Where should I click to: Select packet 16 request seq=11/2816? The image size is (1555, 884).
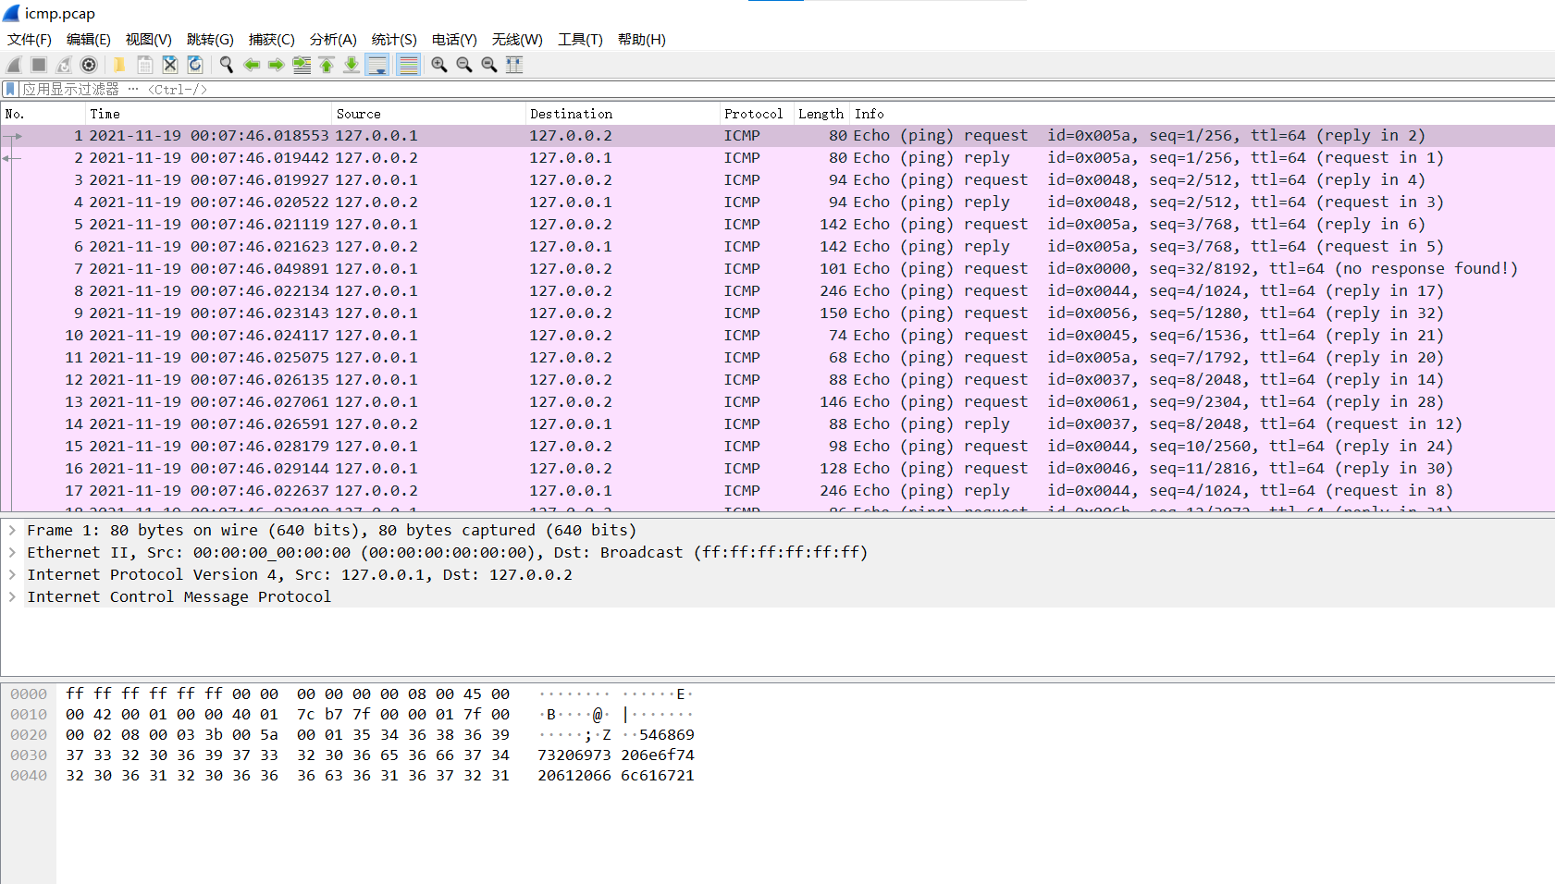coord(777,468)
